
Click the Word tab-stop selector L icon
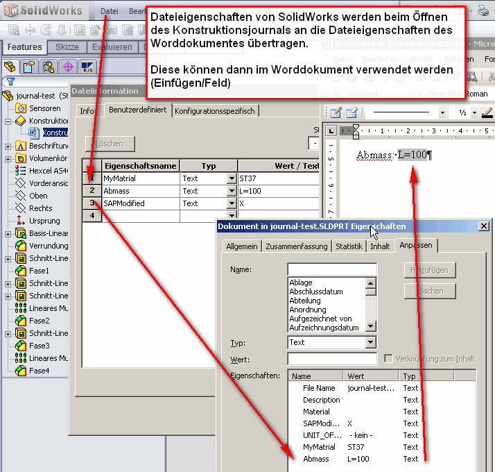pos(331,131)
